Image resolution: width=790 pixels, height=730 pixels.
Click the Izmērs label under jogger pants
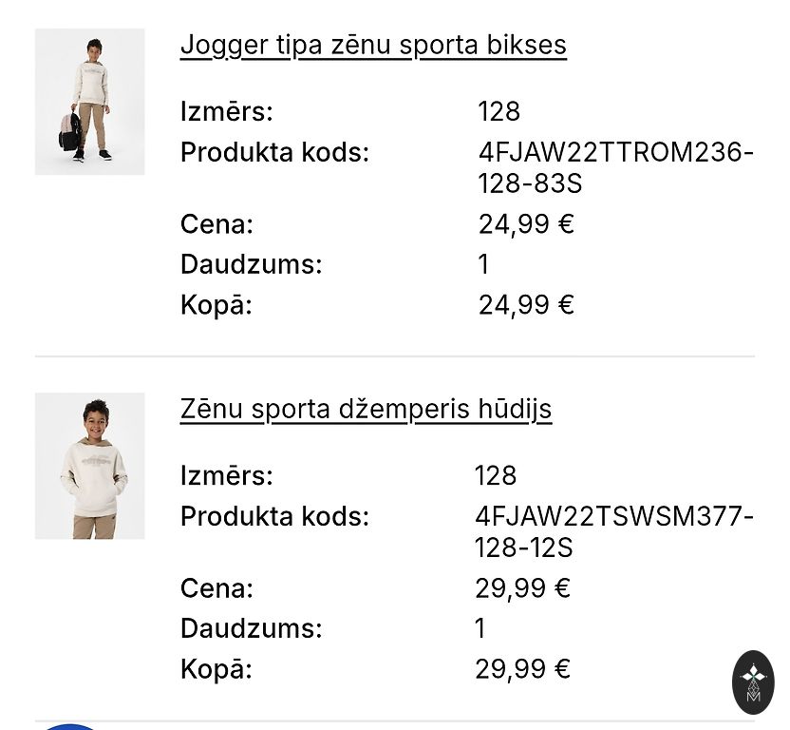click(x=226, y=111)
